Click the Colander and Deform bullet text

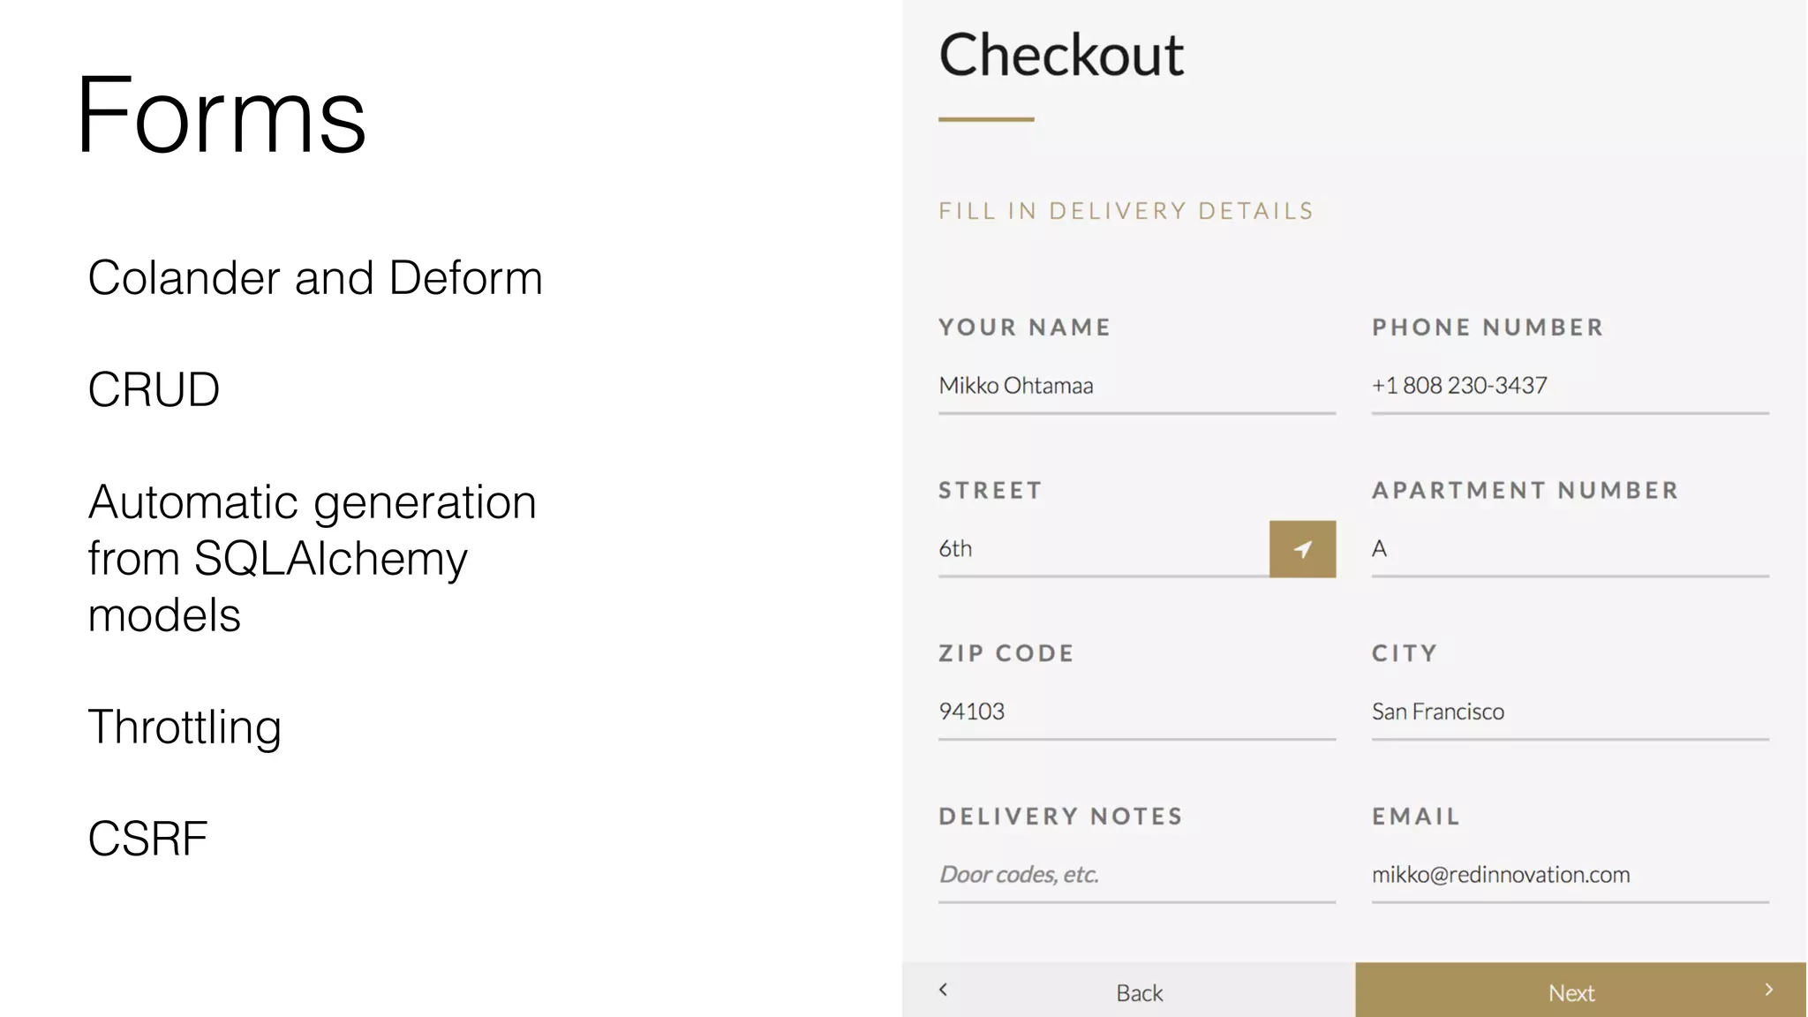[315, 278]
